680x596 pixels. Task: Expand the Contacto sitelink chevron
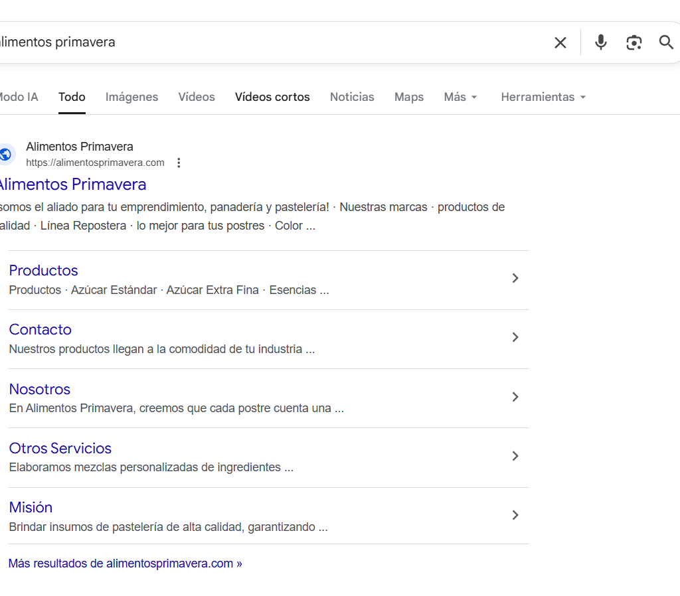(x=515, y=337)
